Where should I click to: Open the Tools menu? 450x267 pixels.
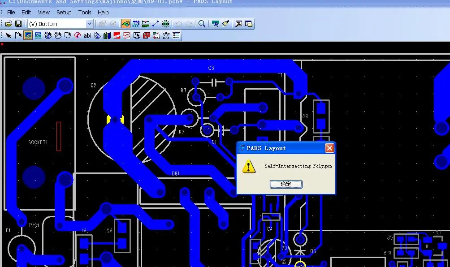pos(85,13)
